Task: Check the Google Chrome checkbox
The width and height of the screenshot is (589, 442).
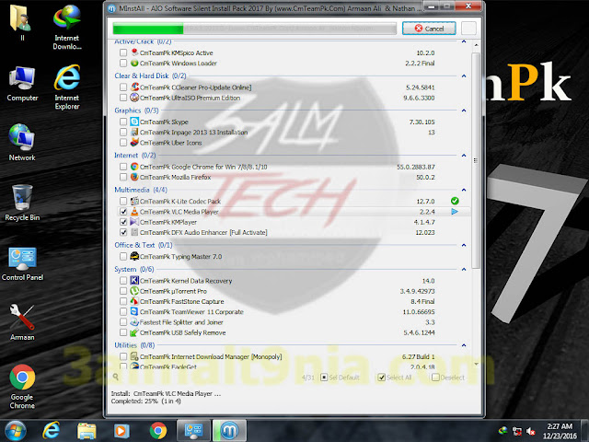Action: (x=123, y=166)
